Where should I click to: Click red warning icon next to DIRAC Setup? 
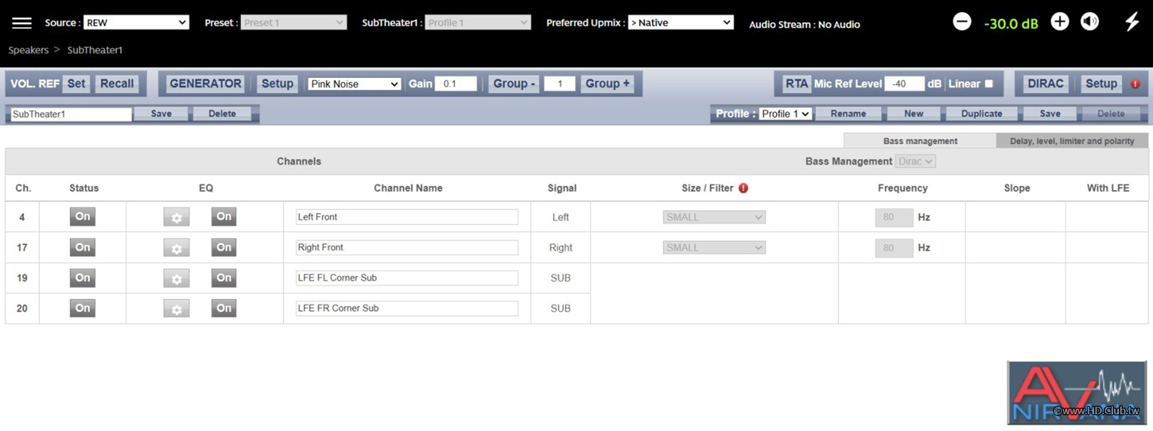(x=1135, y=84)
